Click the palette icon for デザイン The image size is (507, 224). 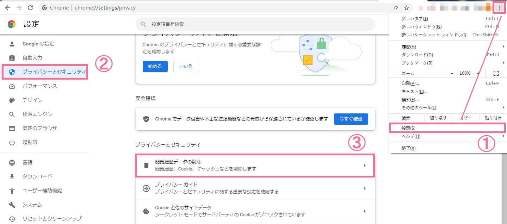[12, 100]
